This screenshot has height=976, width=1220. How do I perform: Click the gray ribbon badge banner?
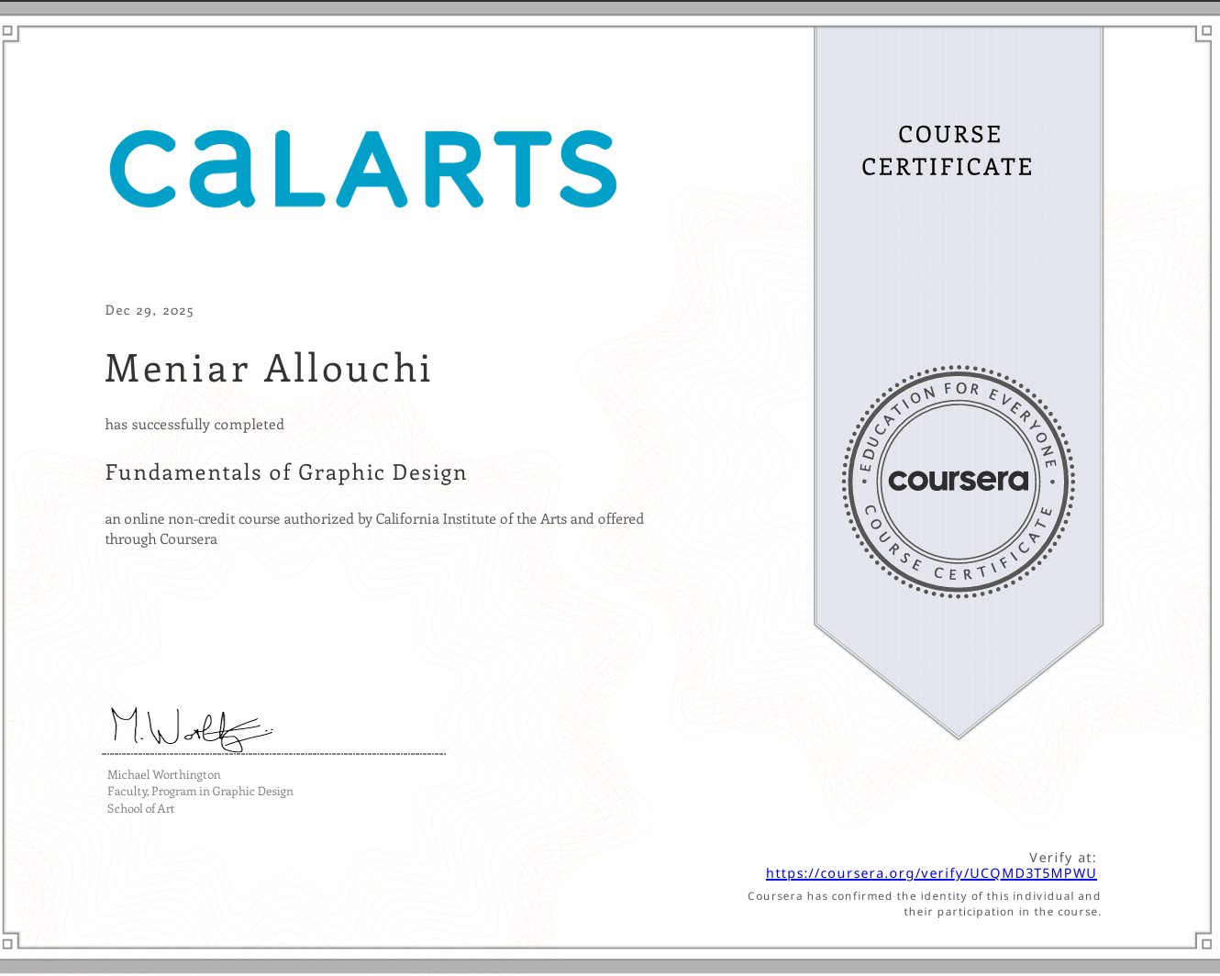coord(958,275)
